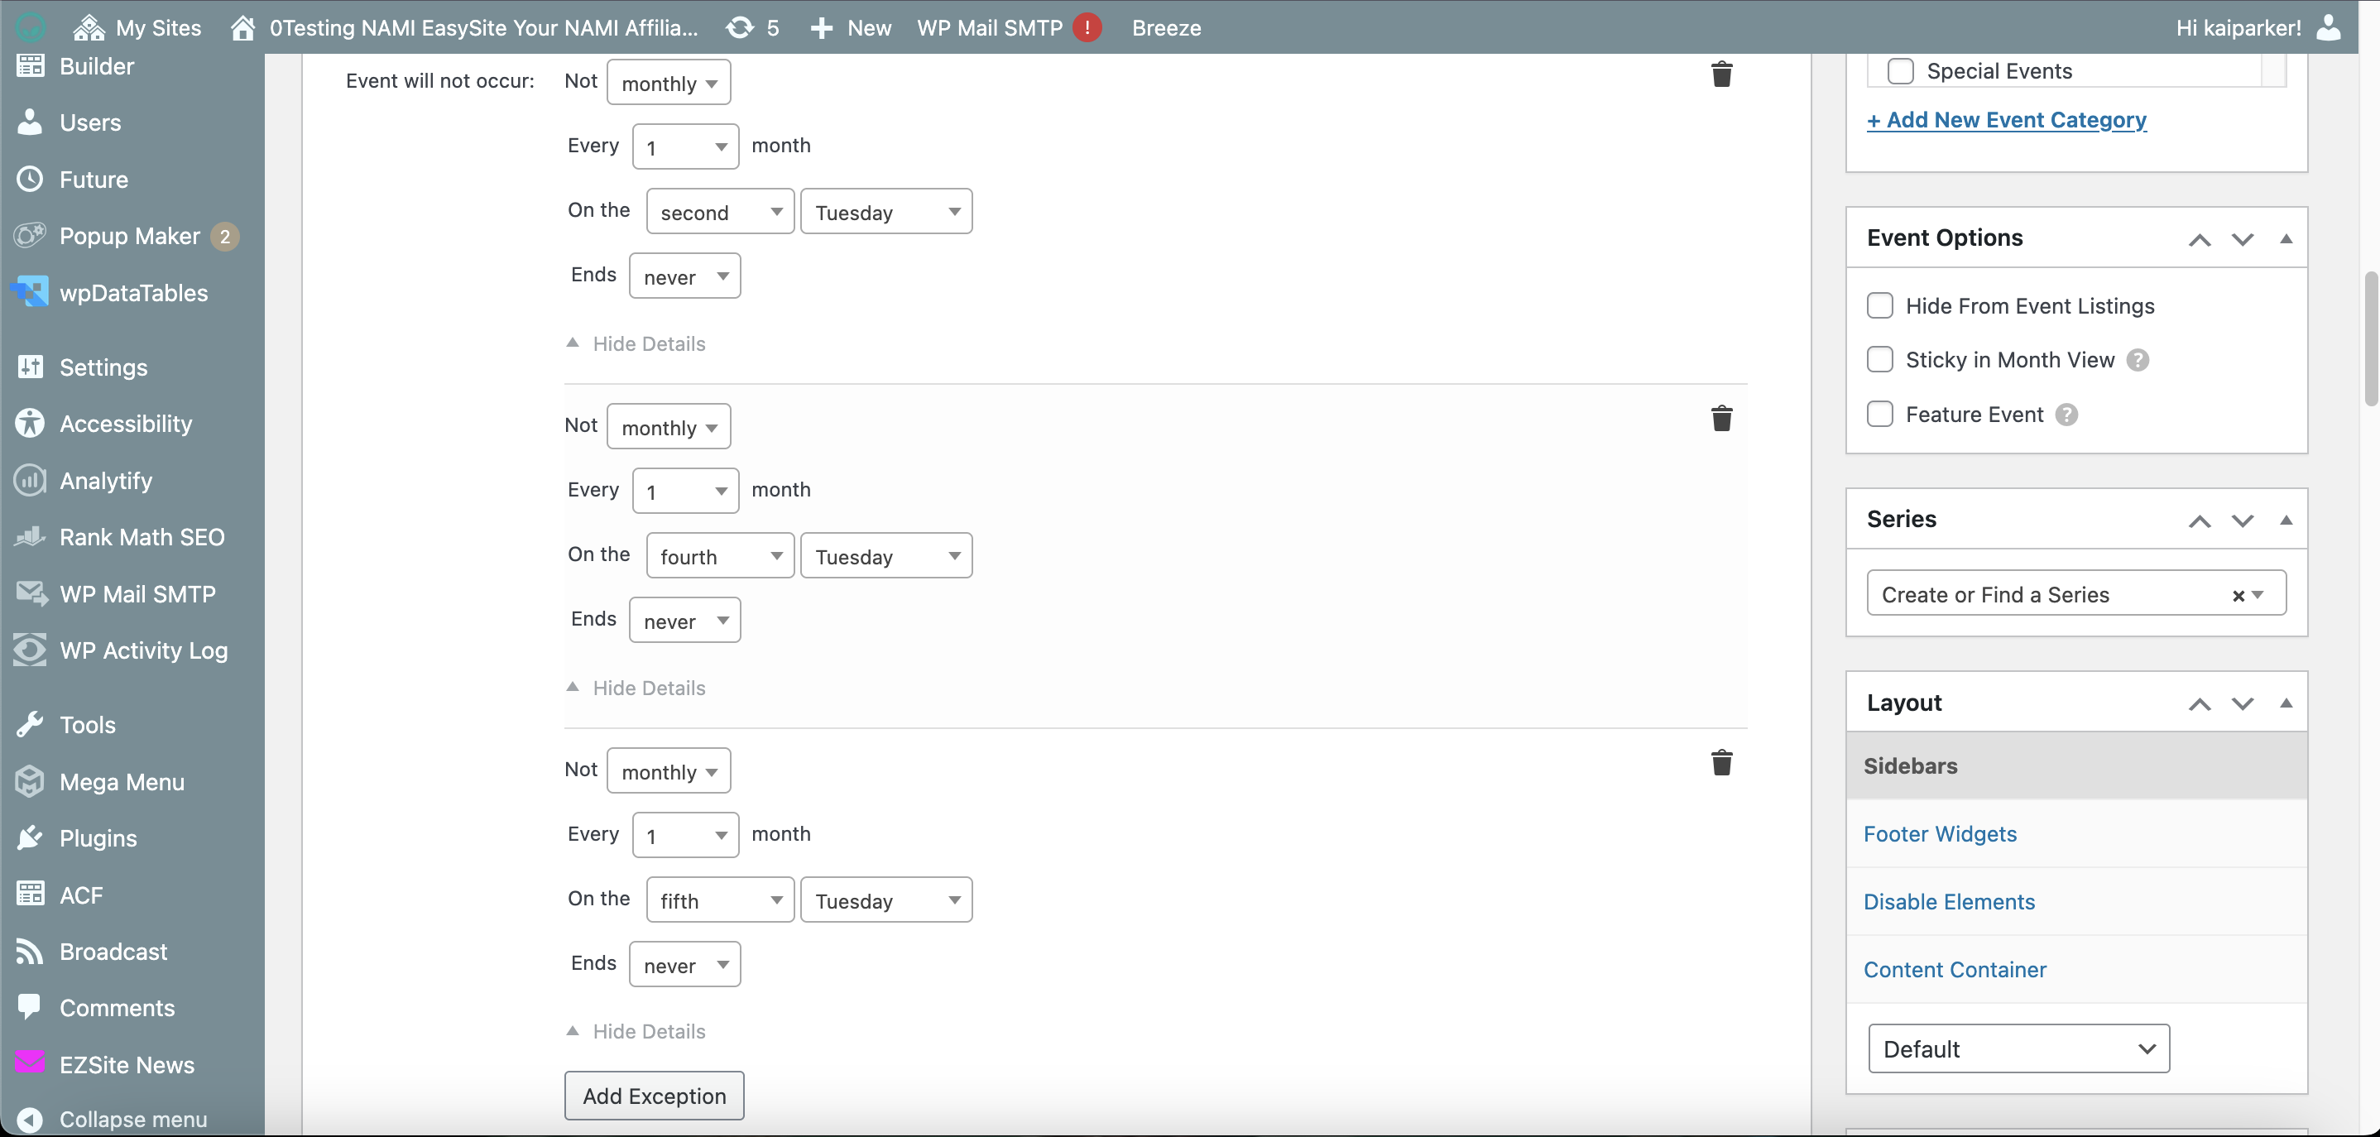The image size is (2380, 1137).
Task: Click the WP Mail SMTP red alert badge
Action: [x=1087, y=27]
